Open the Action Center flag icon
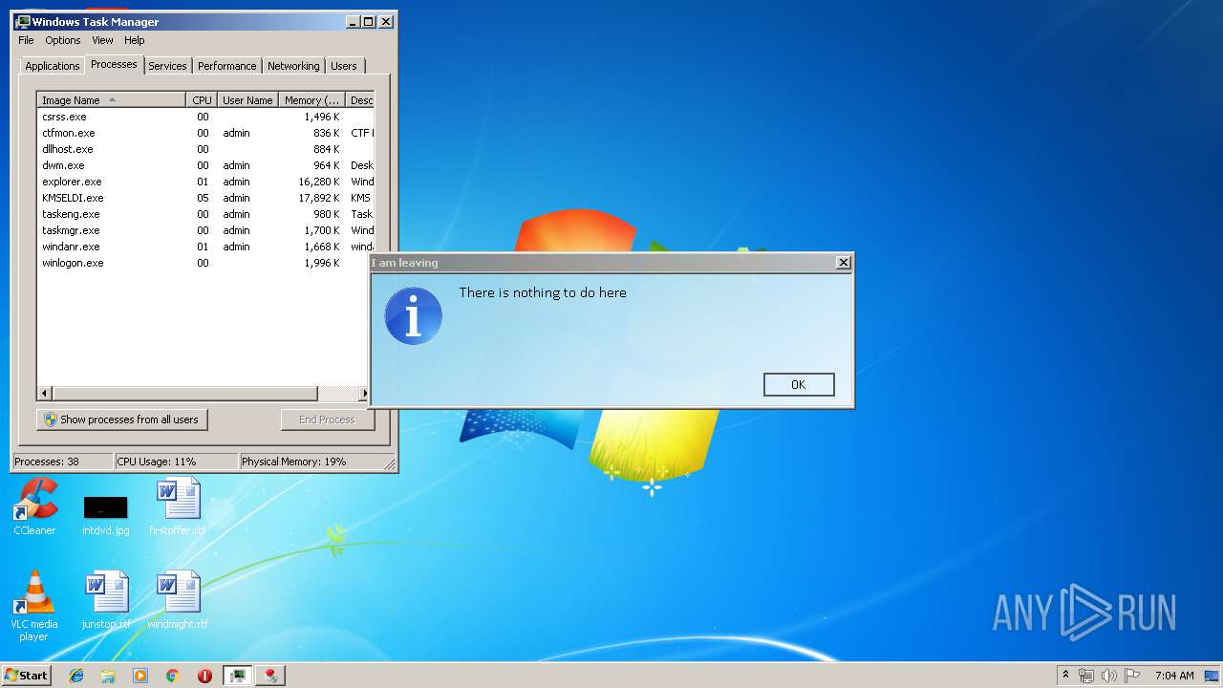1223x688 pixels. 1132,676
